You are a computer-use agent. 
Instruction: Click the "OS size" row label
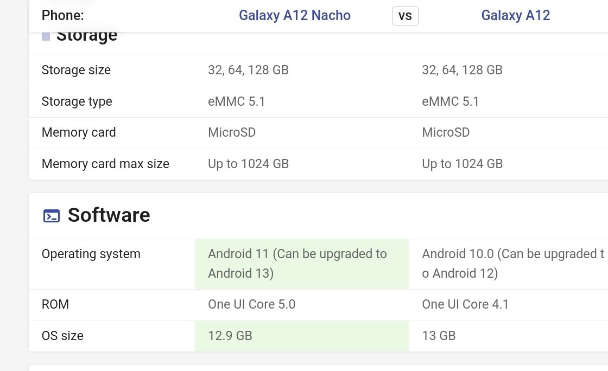pos(62,336)
